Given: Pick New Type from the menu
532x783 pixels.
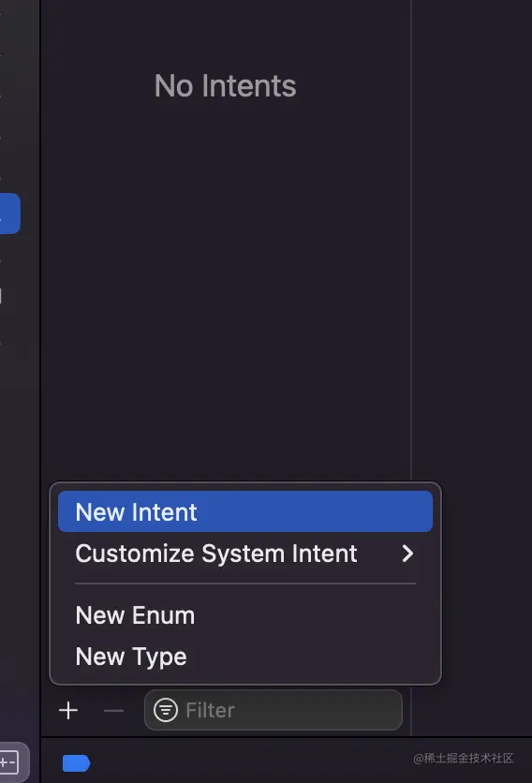Looking at the screenshot, I should 131,657.
